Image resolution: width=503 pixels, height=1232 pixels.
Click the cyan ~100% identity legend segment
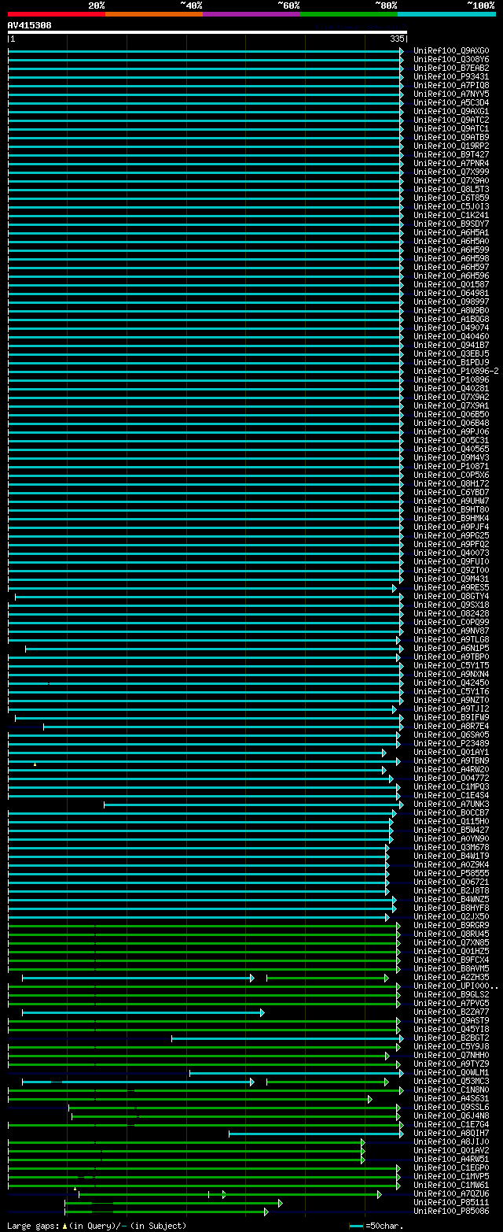pyautogui.click(x=446, y=13)
